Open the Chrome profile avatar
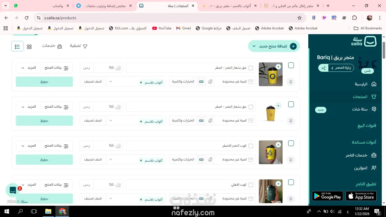This screenshot has height=217, width=386. [x=369, y=18]
